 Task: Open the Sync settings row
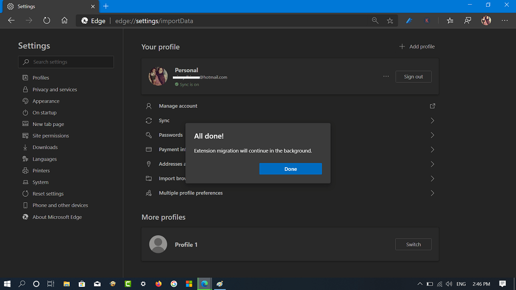(290, 120)
